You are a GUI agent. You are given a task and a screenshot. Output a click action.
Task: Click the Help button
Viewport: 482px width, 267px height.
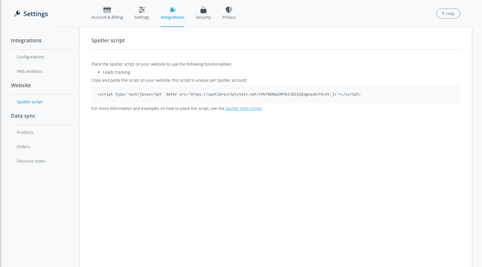(x=448, y=14)
